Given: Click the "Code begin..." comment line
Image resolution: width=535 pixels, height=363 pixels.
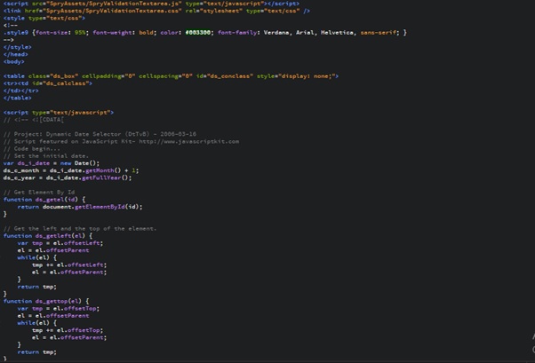Looking at the screenshot, I should [32, 148].
